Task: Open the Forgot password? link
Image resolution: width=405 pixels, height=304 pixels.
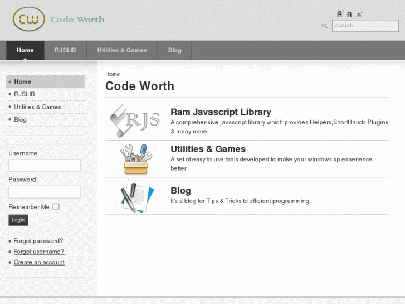Action: [x=38, y=241]
